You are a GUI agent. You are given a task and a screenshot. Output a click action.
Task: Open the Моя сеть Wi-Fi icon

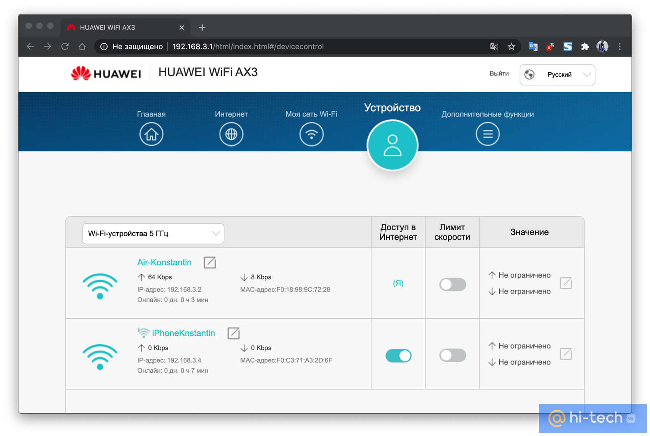coord(311,134)
